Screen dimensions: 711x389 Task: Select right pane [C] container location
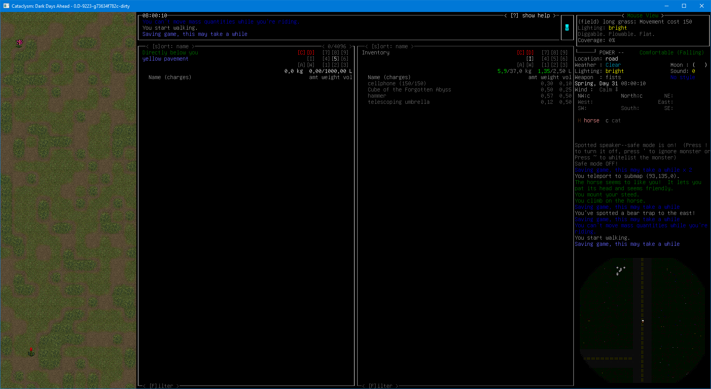521,52
